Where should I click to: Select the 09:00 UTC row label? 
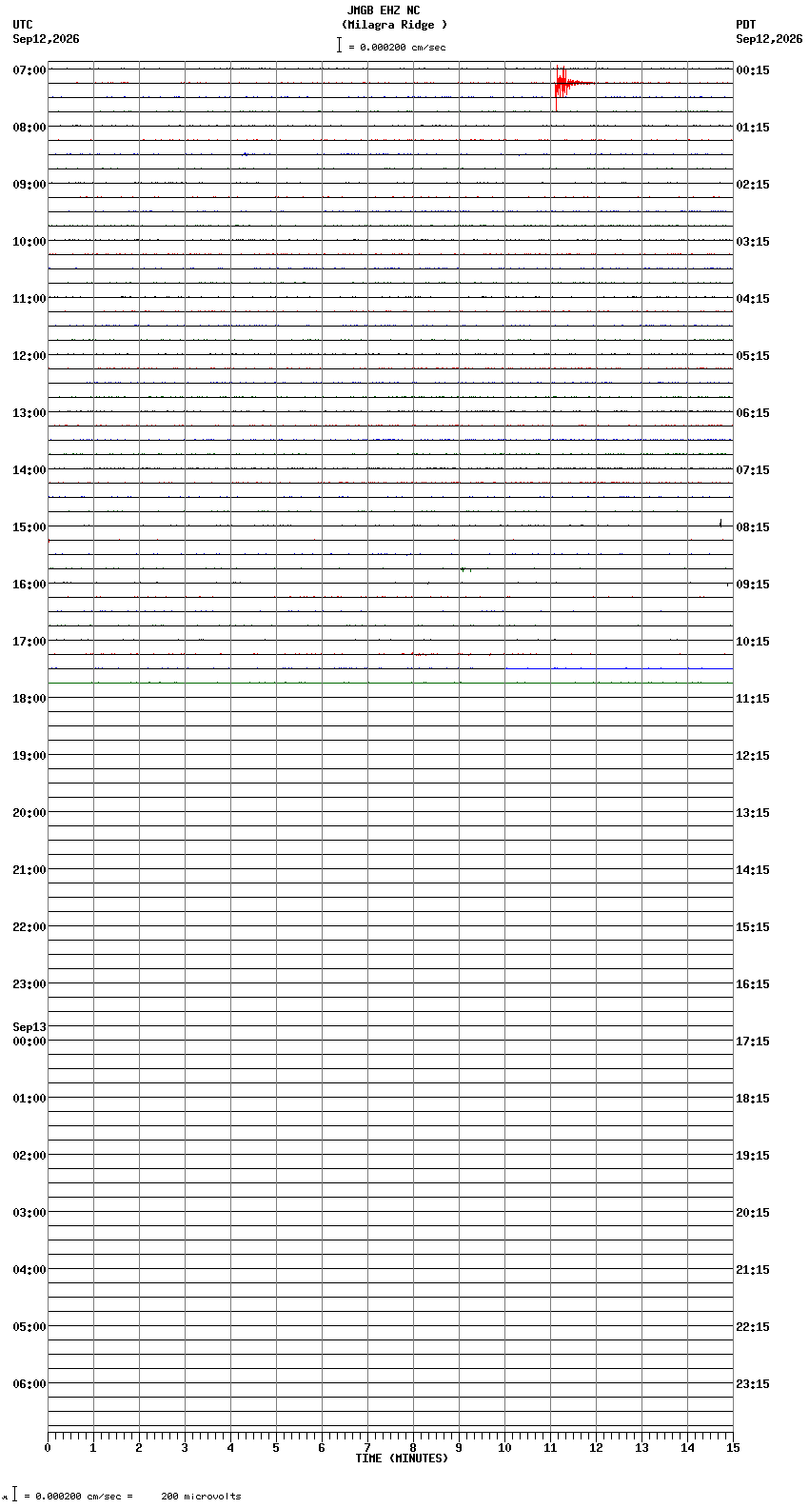coord(30,185)
